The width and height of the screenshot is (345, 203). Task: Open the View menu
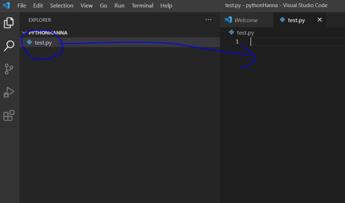point(87,5)
